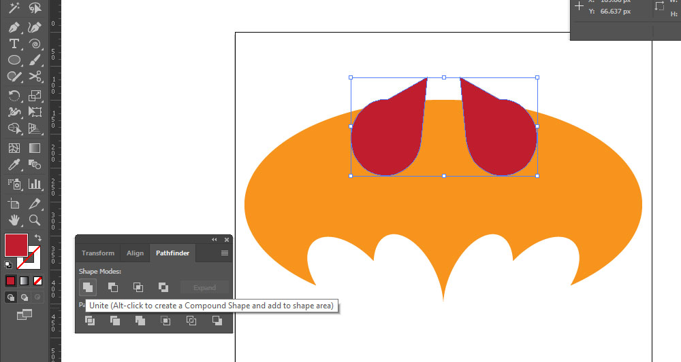Click the Expand button in Pathfinder
This screenshot has width=681, height=362.
coord(204,287)
